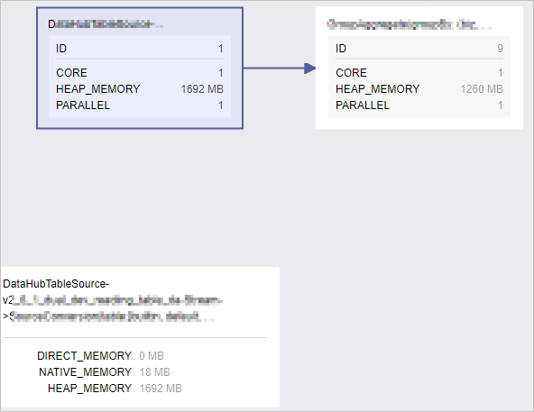Click the HEAP_MEMORY 1692 MB entry in the tooltip

[115, 389]
